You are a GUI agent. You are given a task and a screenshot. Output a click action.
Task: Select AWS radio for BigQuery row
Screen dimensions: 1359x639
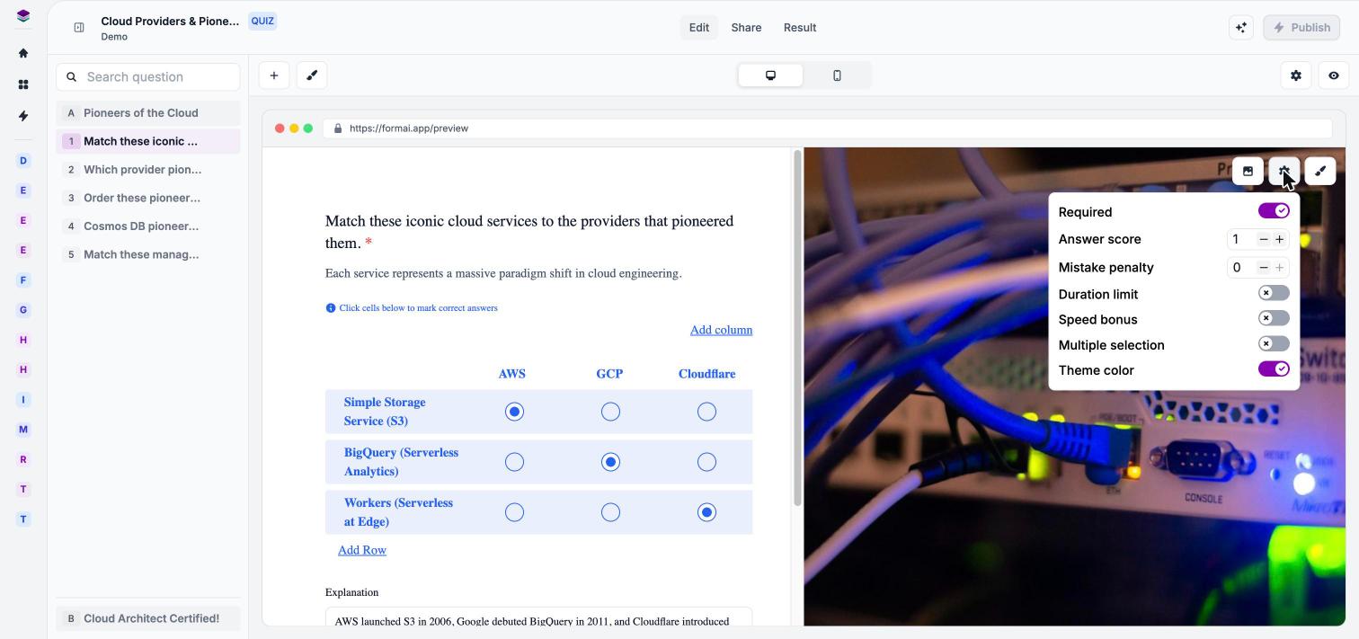coord(514,462)
